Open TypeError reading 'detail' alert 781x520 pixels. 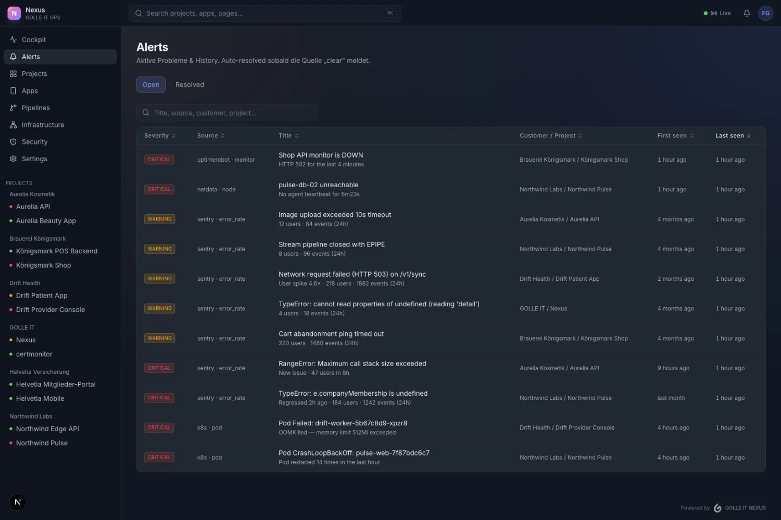coord(451,308)
